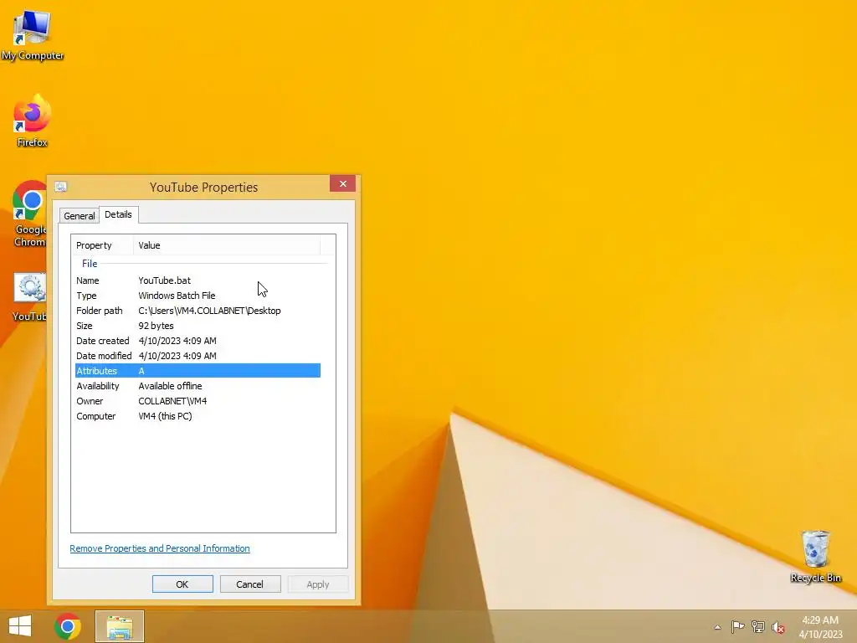Image resolution: width=857 pixels, height=643 pixels.
Task: Select the Name row YouTube.bat
Action: point(198,280)
